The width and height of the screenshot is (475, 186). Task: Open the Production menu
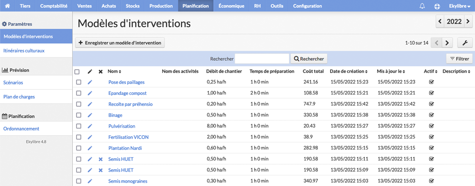[x=161, y=6]
